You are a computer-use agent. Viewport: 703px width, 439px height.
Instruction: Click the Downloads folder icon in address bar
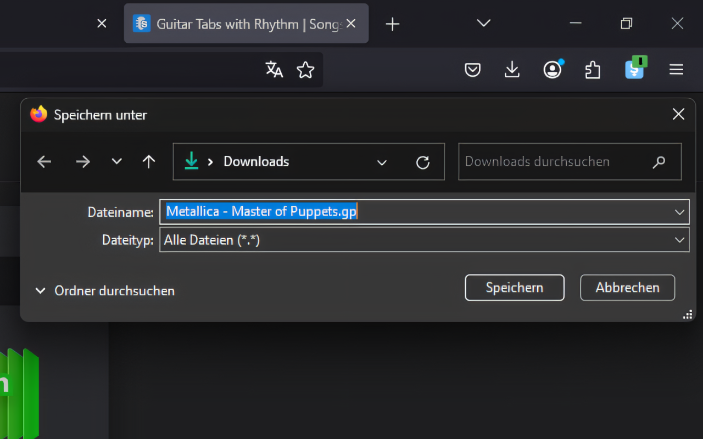point(191,161)
